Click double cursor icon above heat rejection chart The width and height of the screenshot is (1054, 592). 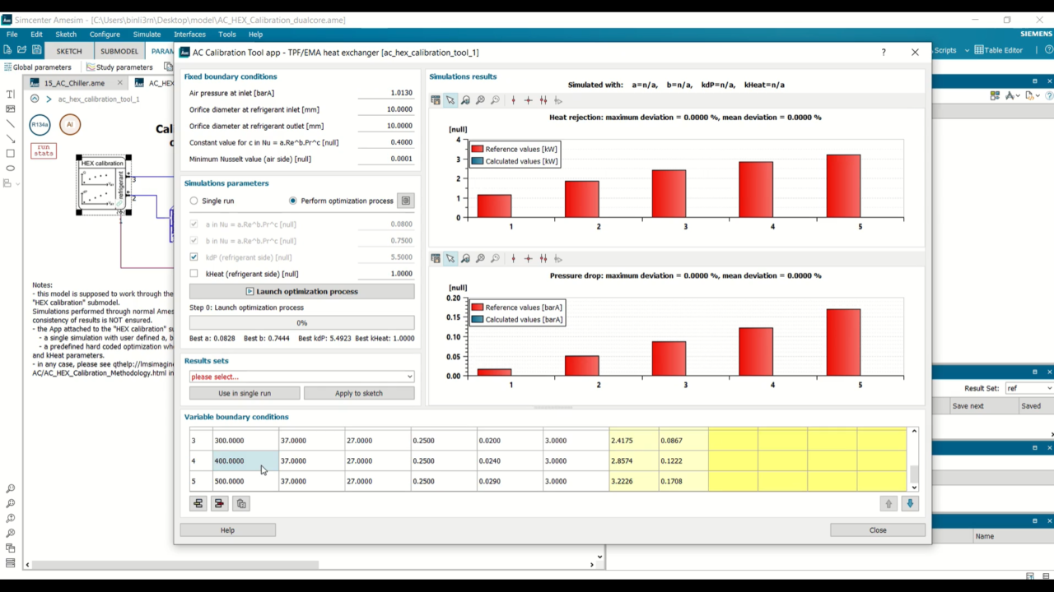pyautogui.click(x=543, y=100)
